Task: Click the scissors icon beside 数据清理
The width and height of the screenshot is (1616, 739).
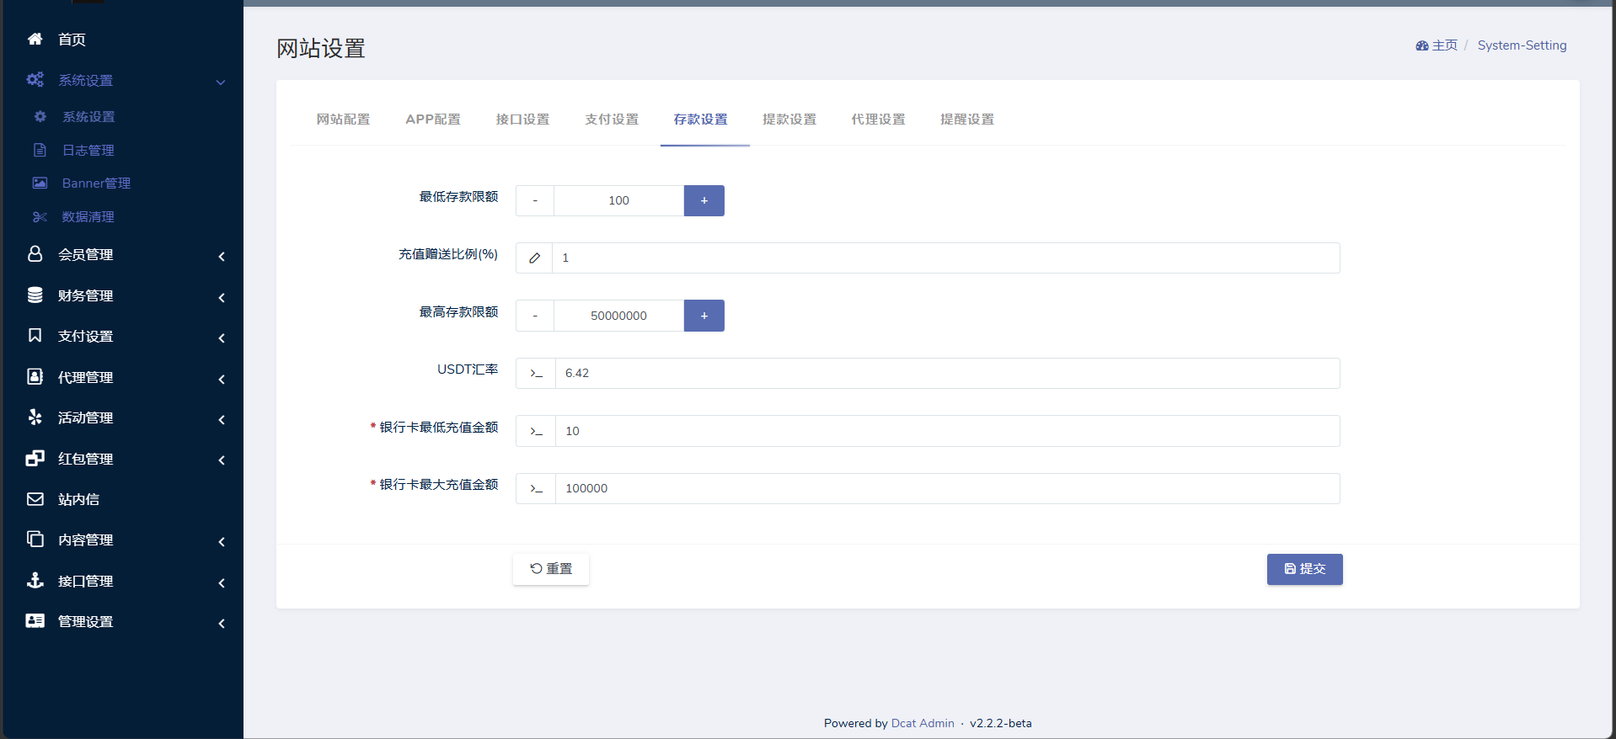Action: 40,216
